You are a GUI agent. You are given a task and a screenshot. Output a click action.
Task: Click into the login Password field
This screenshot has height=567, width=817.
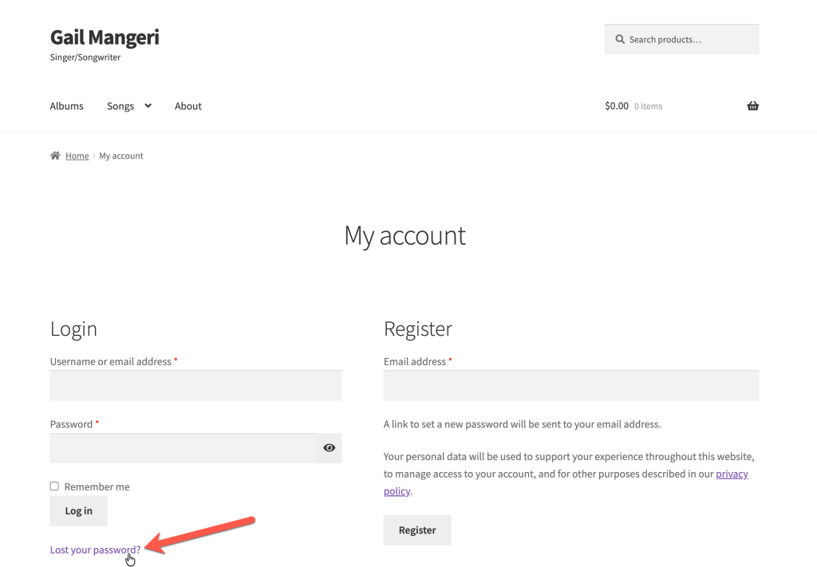pyautogui.click(x=183, y=448)
